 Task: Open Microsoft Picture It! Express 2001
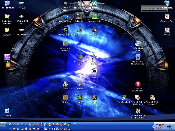pos(138,114)
